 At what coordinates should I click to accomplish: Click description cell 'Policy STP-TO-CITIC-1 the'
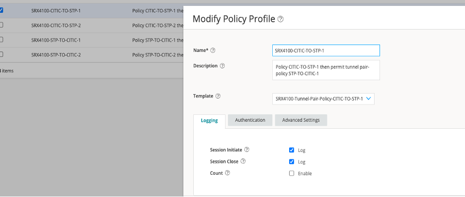point(158,40)
